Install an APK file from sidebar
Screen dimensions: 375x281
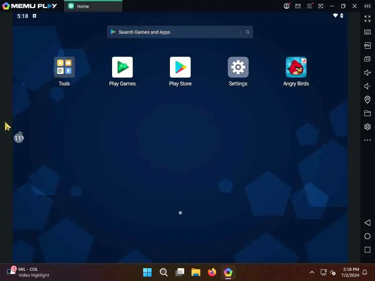(367, 45)
